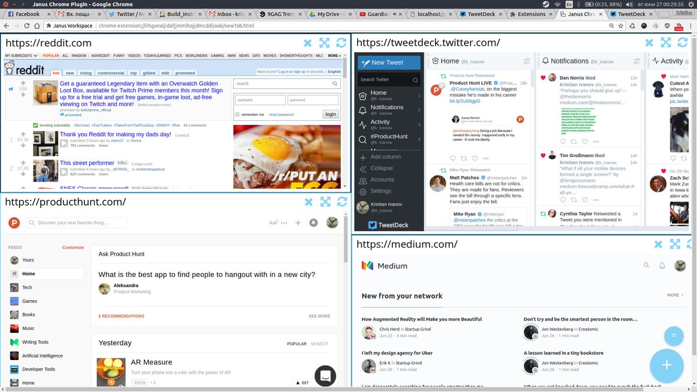The image size is (697, 392).
Task: Like Dan Norris's tweet with the heart toggle
Action: click(585, 142)
